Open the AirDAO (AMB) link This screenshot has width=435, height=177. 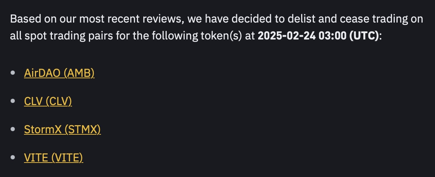point(59,73)
